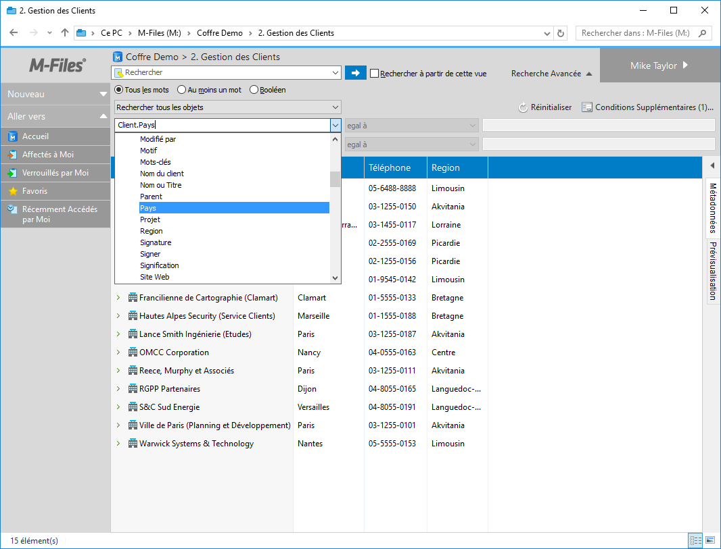Open the 'Rechercher tous les objets' dropdown
This screenshot has height=549, width=721.
(x=228, y=107)
